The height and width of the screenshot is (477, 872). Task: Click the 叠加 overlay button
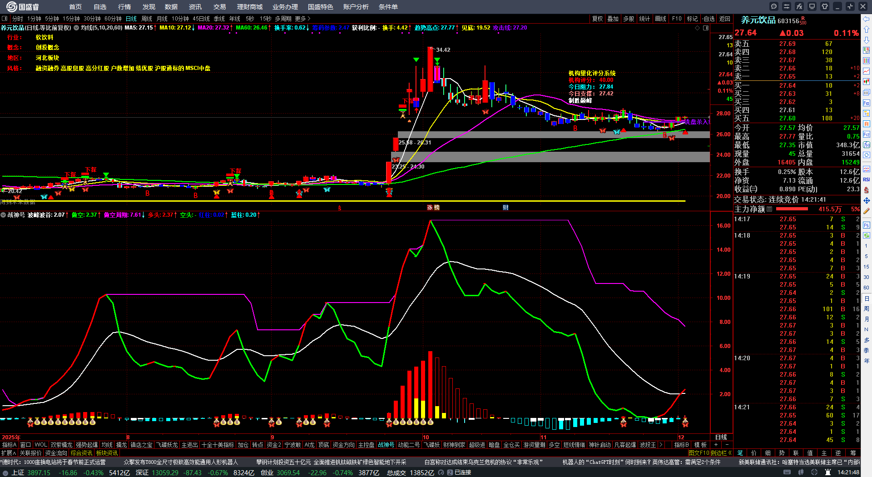tap(613, 19)
